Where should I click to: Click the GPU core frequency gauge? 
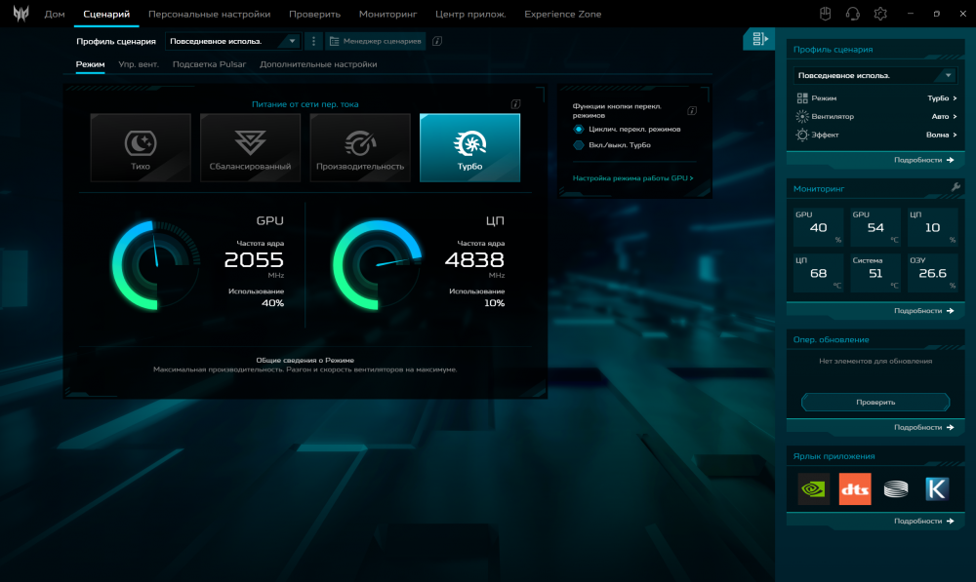(x=155, y=264)
